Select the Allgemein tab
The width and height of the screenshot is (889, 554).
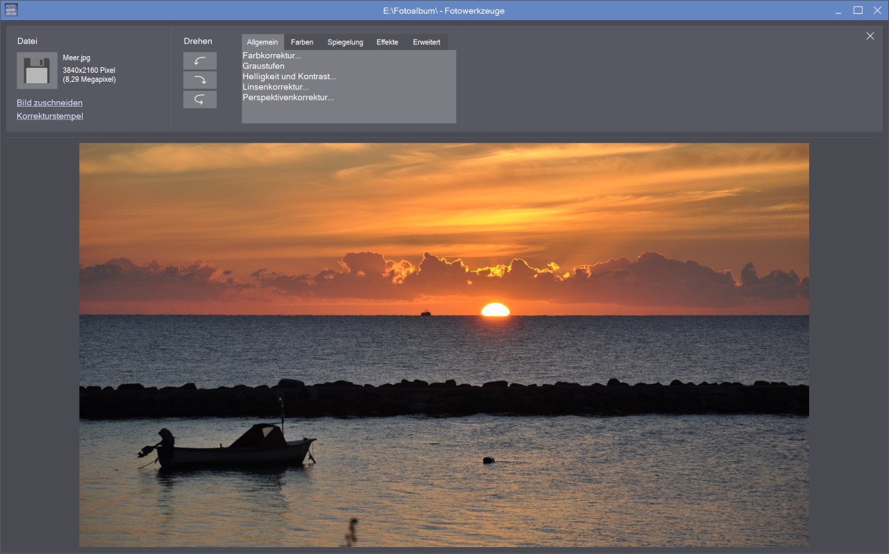point(263,42)
